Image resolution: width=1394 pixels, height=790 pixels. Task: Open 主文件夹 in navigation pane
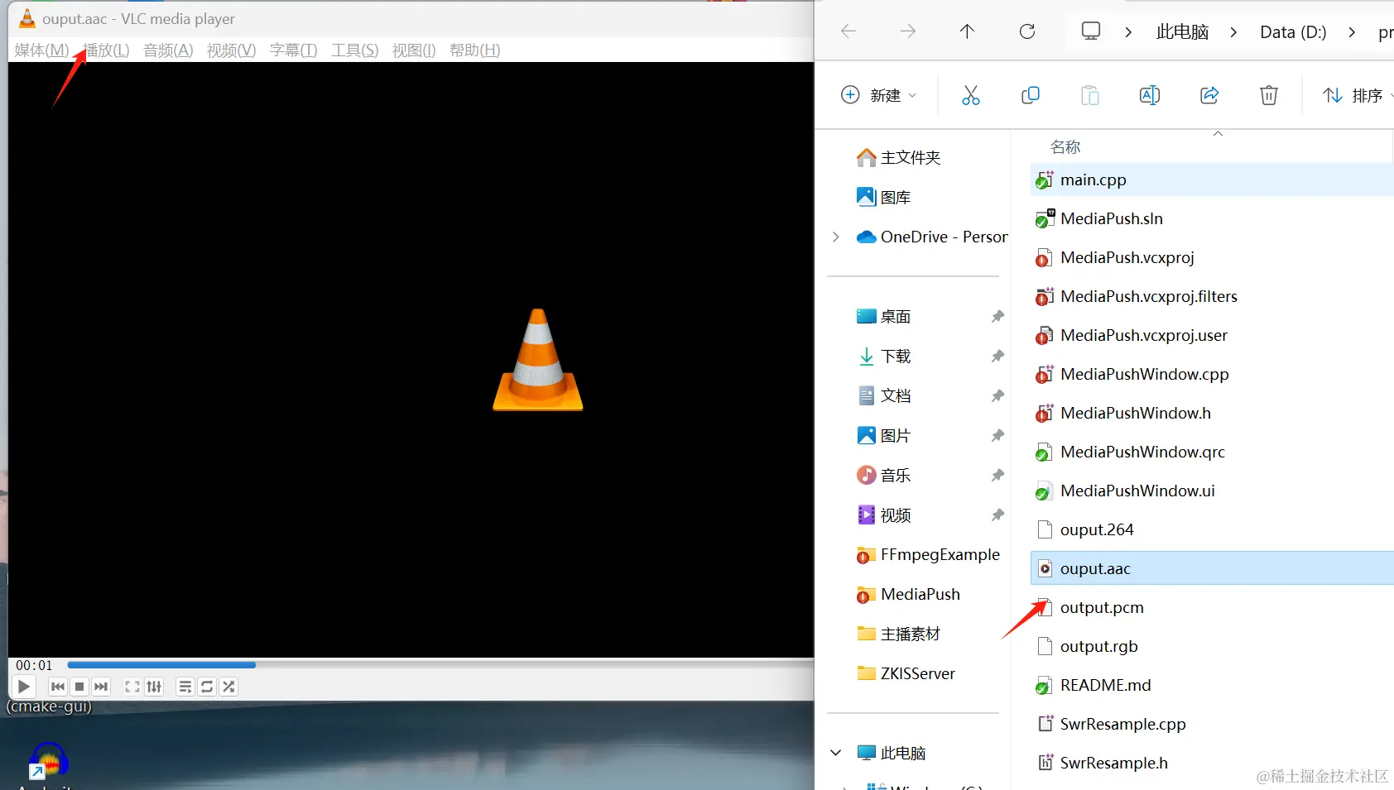898,157
